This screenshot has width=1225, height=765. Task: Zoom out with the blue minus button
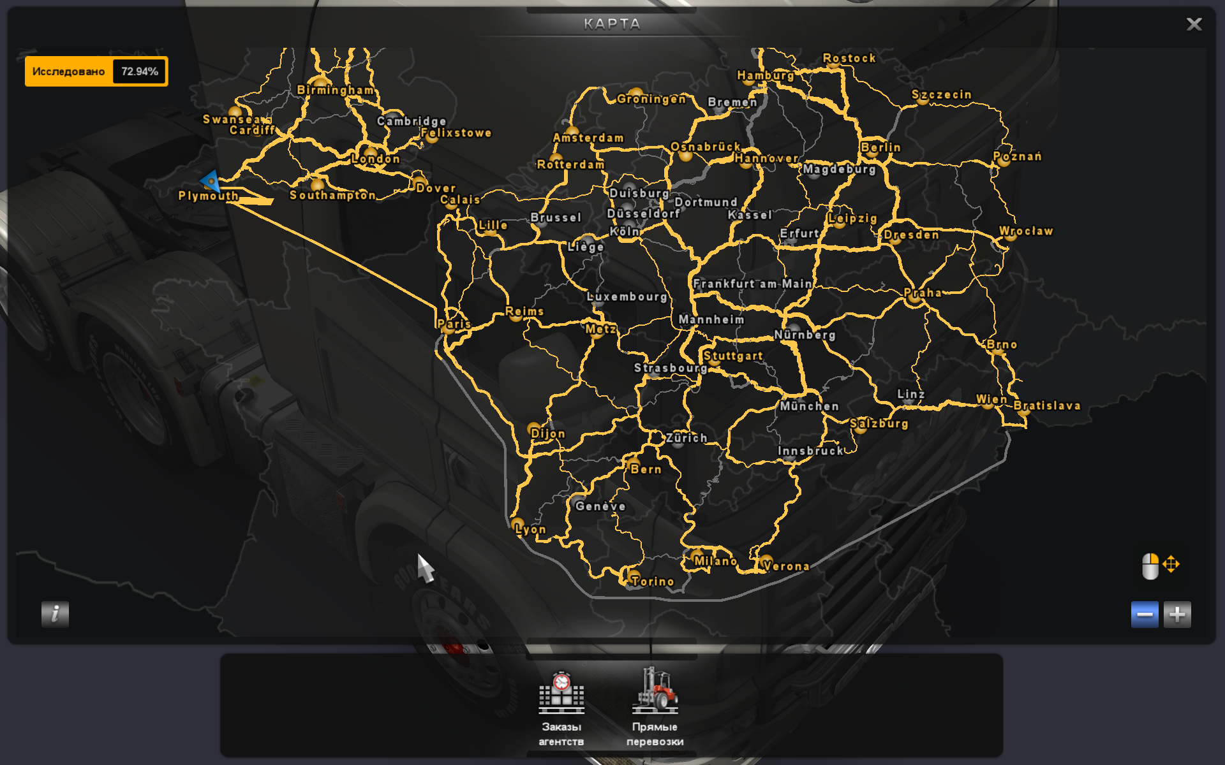[x=1145, y=615]
